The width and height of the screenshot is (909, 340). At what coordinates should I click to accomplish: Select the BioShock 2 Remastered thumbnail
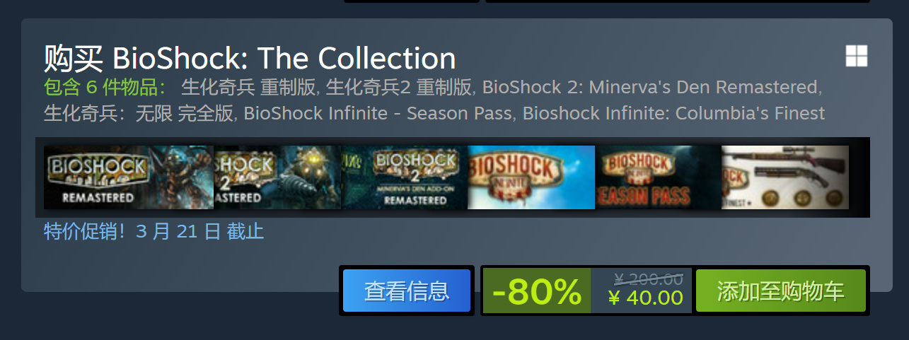click(x=277, y=177)
